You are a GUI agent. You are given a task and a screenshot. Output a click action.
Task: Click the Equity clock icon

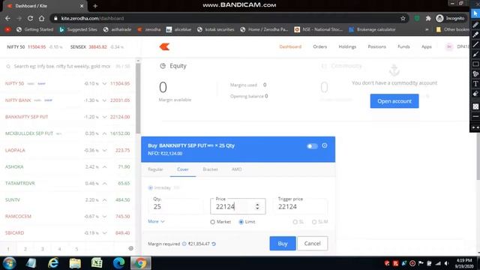[x=163, y=66]
